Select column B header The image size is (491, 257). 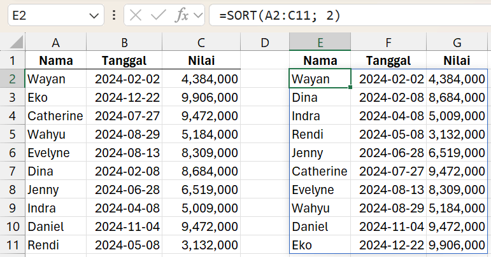124,42
